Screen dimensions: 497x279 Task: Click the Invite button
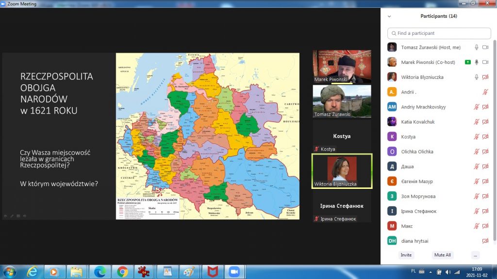point(406,255)
